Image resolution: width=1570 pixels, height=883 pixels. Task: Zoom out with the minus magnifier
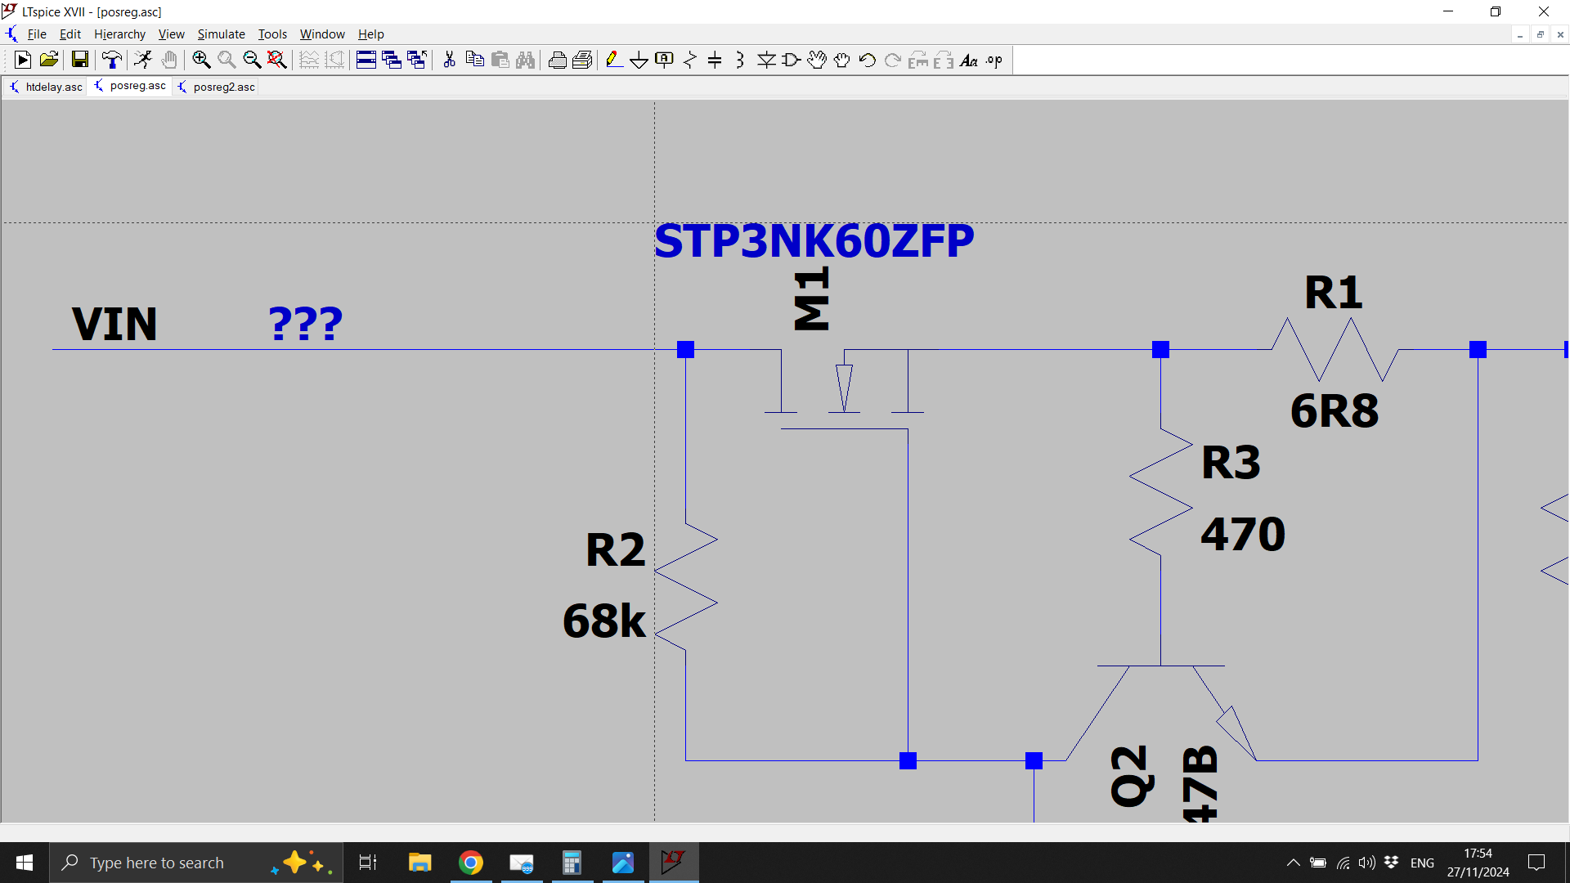pos(252,60)
